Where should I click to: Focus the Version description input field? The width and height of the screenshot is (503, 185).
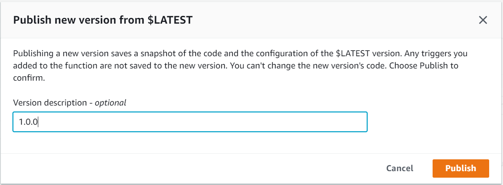(190, 122)
